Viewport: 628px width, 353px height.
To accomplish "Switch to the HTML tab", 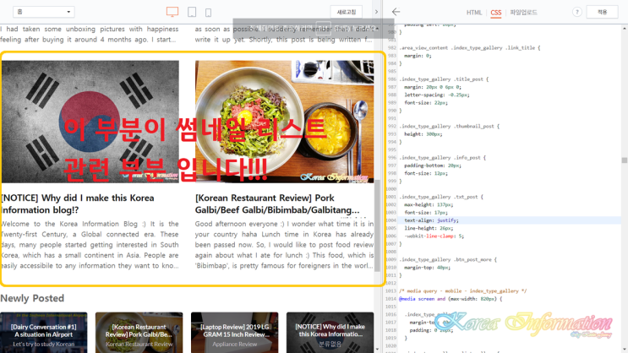I will click(x=474, y=13).
